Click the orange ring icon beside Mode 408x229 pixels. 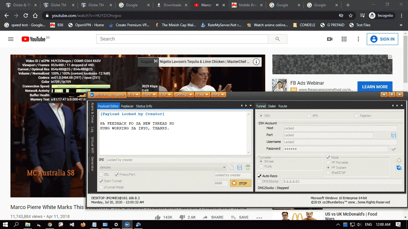point(399,160)
